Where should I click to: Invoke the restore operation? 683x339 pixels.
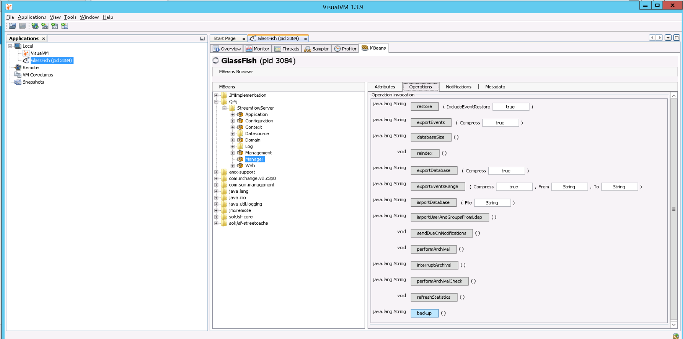424,107
